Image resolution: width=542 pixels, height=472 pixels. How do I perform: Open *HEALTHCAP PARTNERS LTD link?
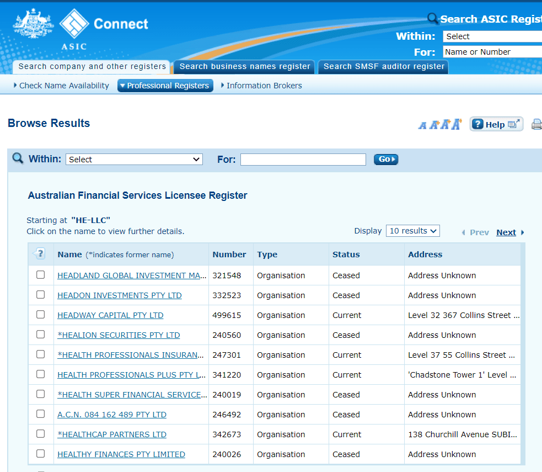(x=112, y=434)
